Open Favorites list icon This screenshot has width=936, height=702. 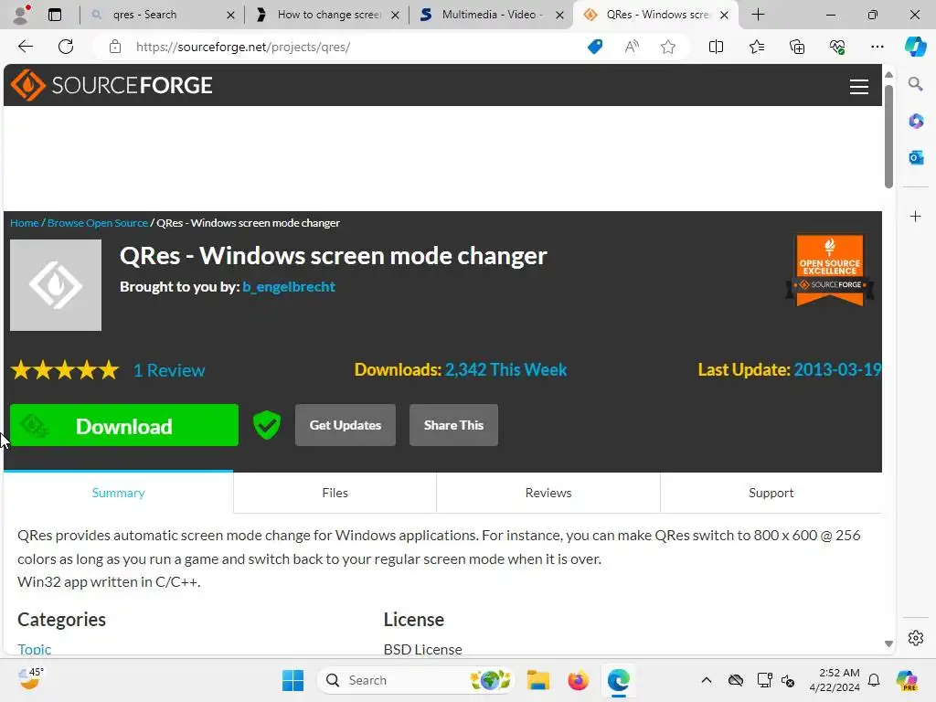[x=756, y=47]
